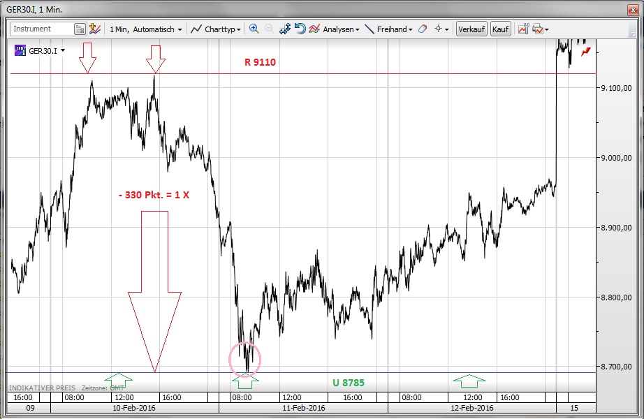Click the zoom in magnifier icon
Screen dimensions: 644x419
click(254, 29)
